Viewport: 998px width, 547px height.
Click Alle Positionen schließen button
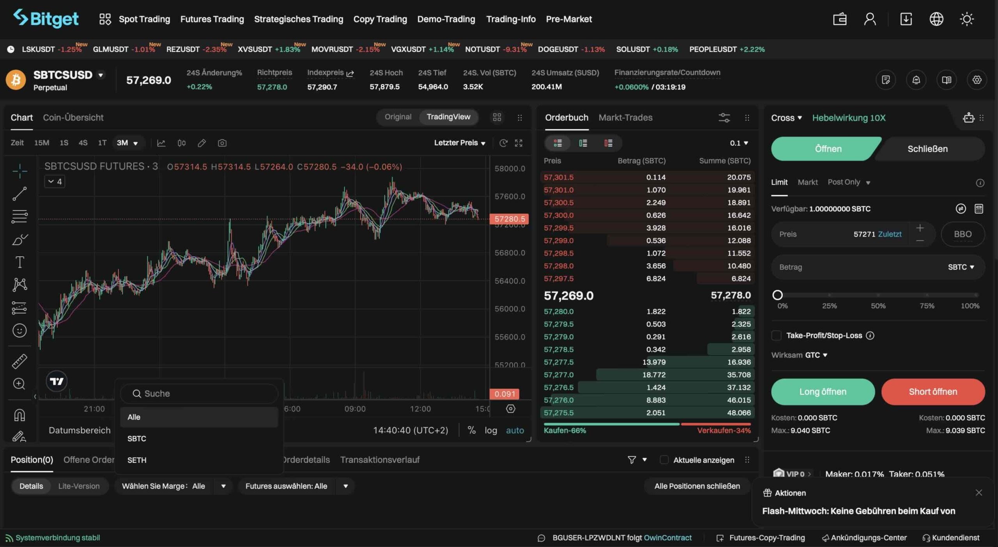pos(697,486)
